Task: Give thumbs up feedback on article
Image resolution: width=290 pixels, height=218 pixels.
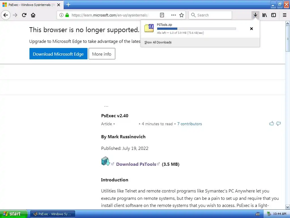Action: pos(272,123)
